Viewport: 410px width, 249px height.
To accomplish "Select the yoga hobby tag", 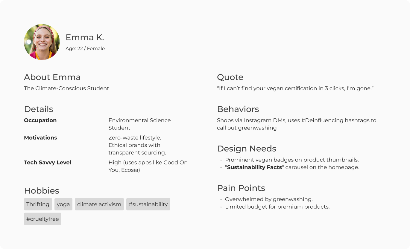I will [63, 204].
